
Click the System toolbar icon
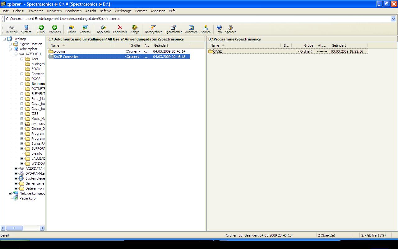pyautogui.click(x=26, y=29)
